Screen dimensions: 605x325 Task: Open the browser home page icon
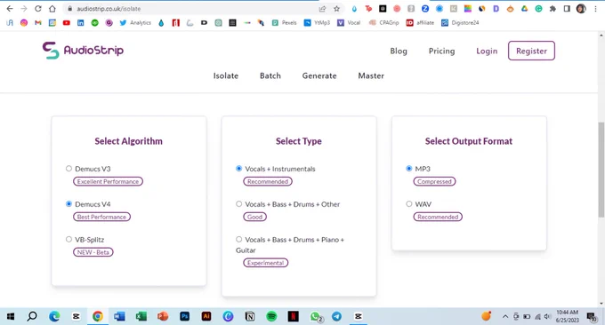coord(52,9)
